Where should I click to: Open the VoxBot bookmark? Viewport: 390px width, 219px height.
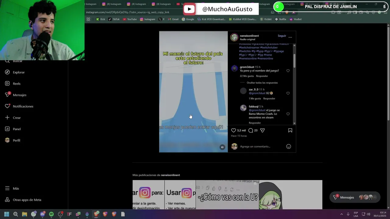pyautogui.click(x=296, y=19)
